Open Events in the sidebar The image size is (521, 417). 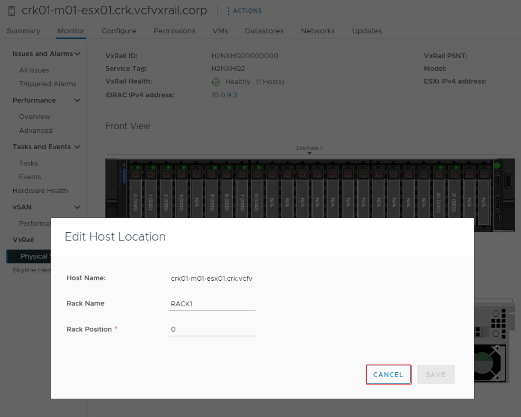(x=30, y=177)
